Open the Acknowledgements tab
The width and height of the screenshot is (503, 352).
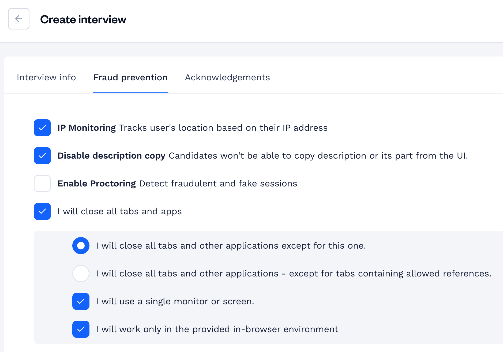[x=227, y=77]
